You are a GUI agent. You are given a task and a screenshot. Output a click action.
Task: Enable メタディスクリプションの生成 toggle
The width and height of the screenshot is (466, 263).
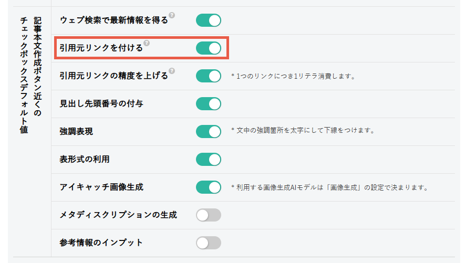click(x=209, y=215)
